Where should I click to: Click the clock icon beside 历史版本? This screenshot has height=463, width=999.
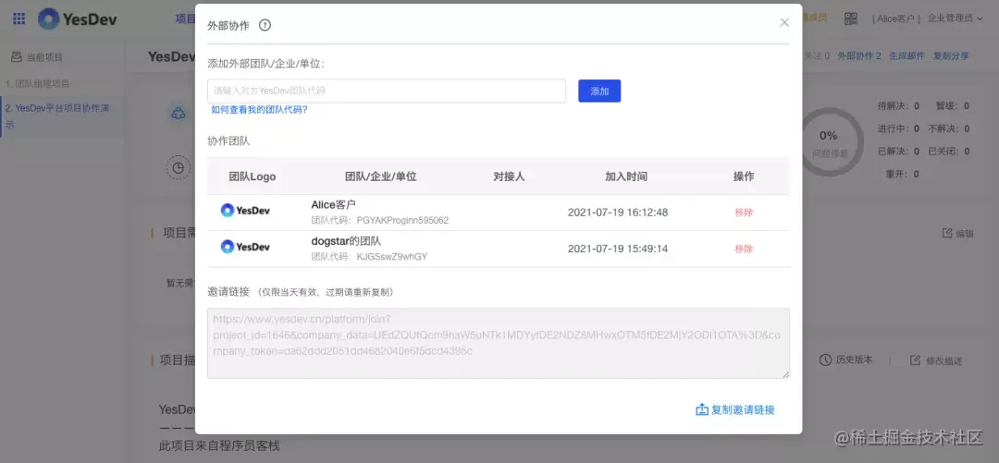[825, 359]
